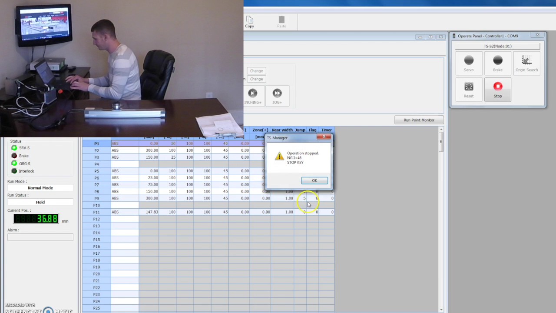Click position value 300.00 in row P2
This screenshot has height=313, width=556.
(149, 150)
